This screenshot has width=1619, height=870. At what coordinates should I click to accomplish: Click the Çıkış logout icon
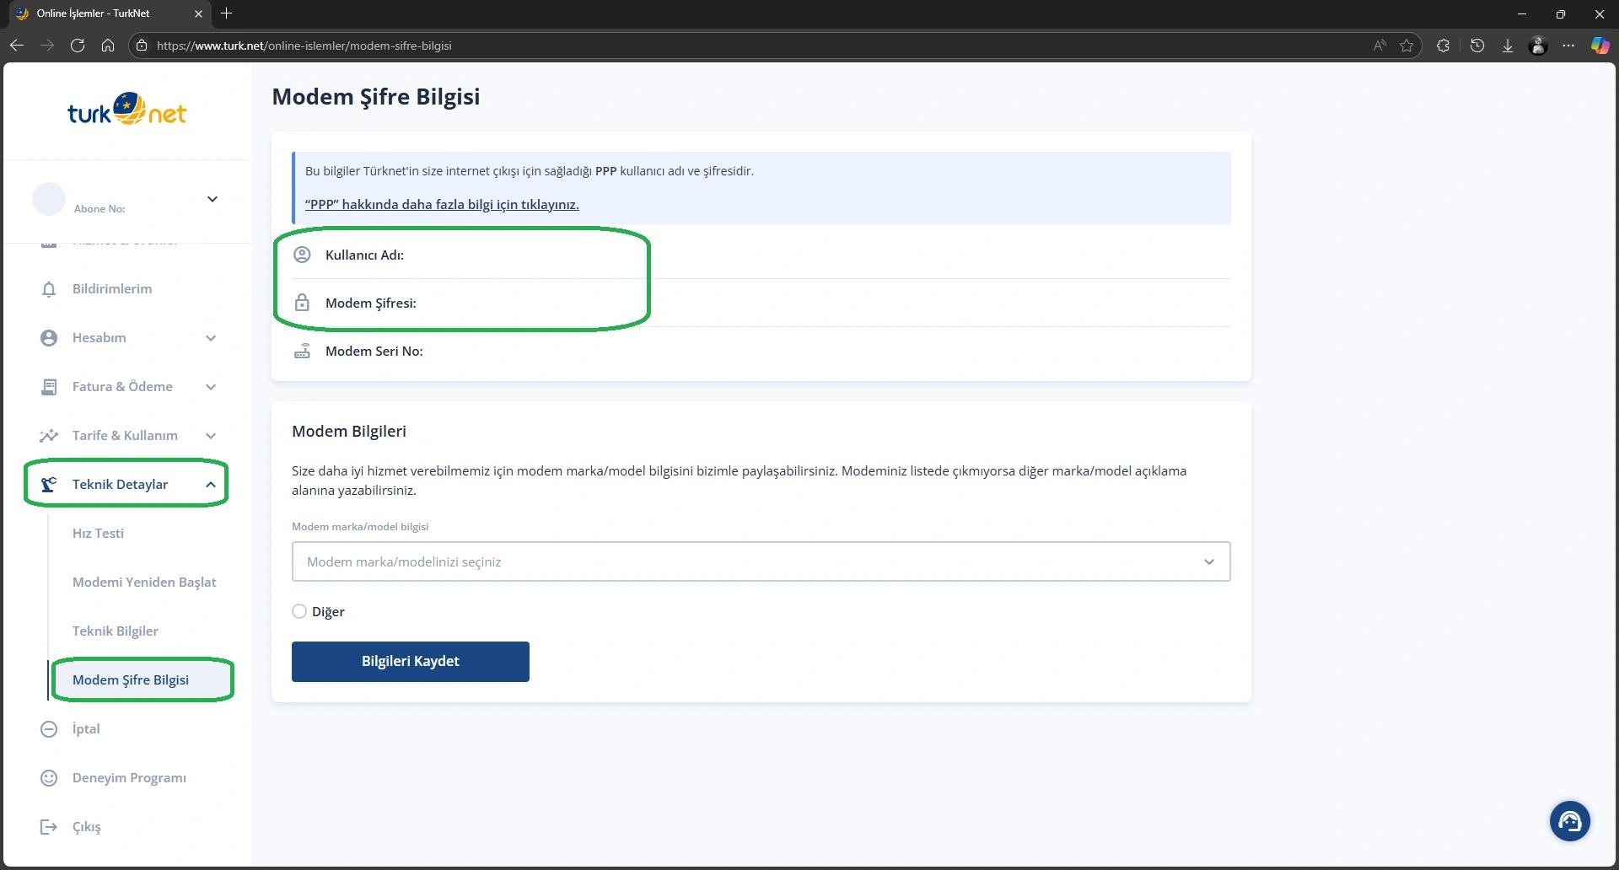49,827
